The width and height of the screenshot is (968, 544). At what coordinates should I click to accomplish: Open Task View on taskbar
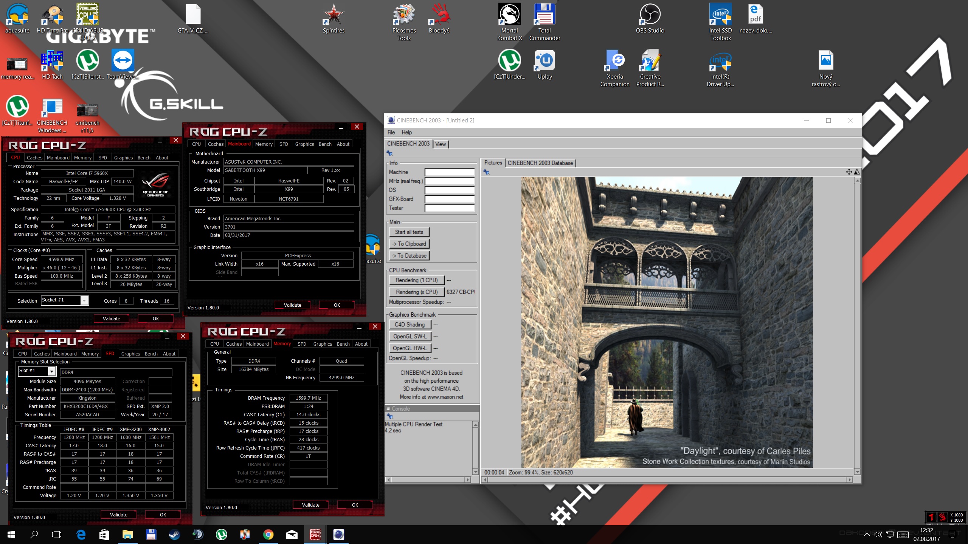pos(57,535)
